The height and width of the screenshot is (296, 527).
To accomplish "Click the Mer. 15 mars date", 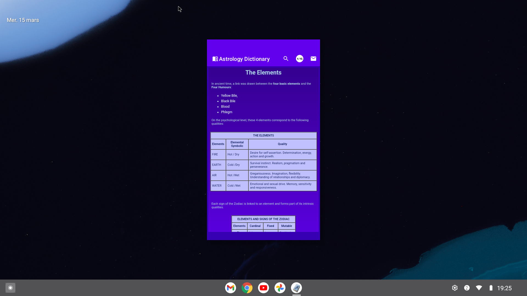I will [23, 20].
